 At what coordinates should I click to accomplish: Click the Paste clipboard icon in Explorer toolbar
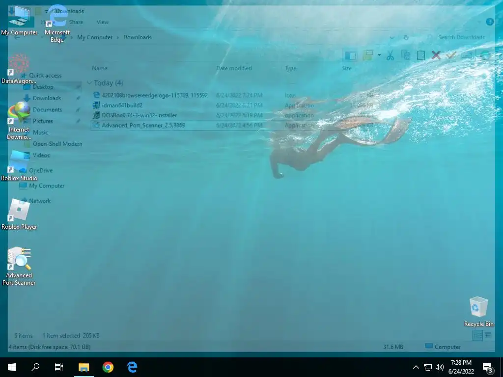pos(421,55)
